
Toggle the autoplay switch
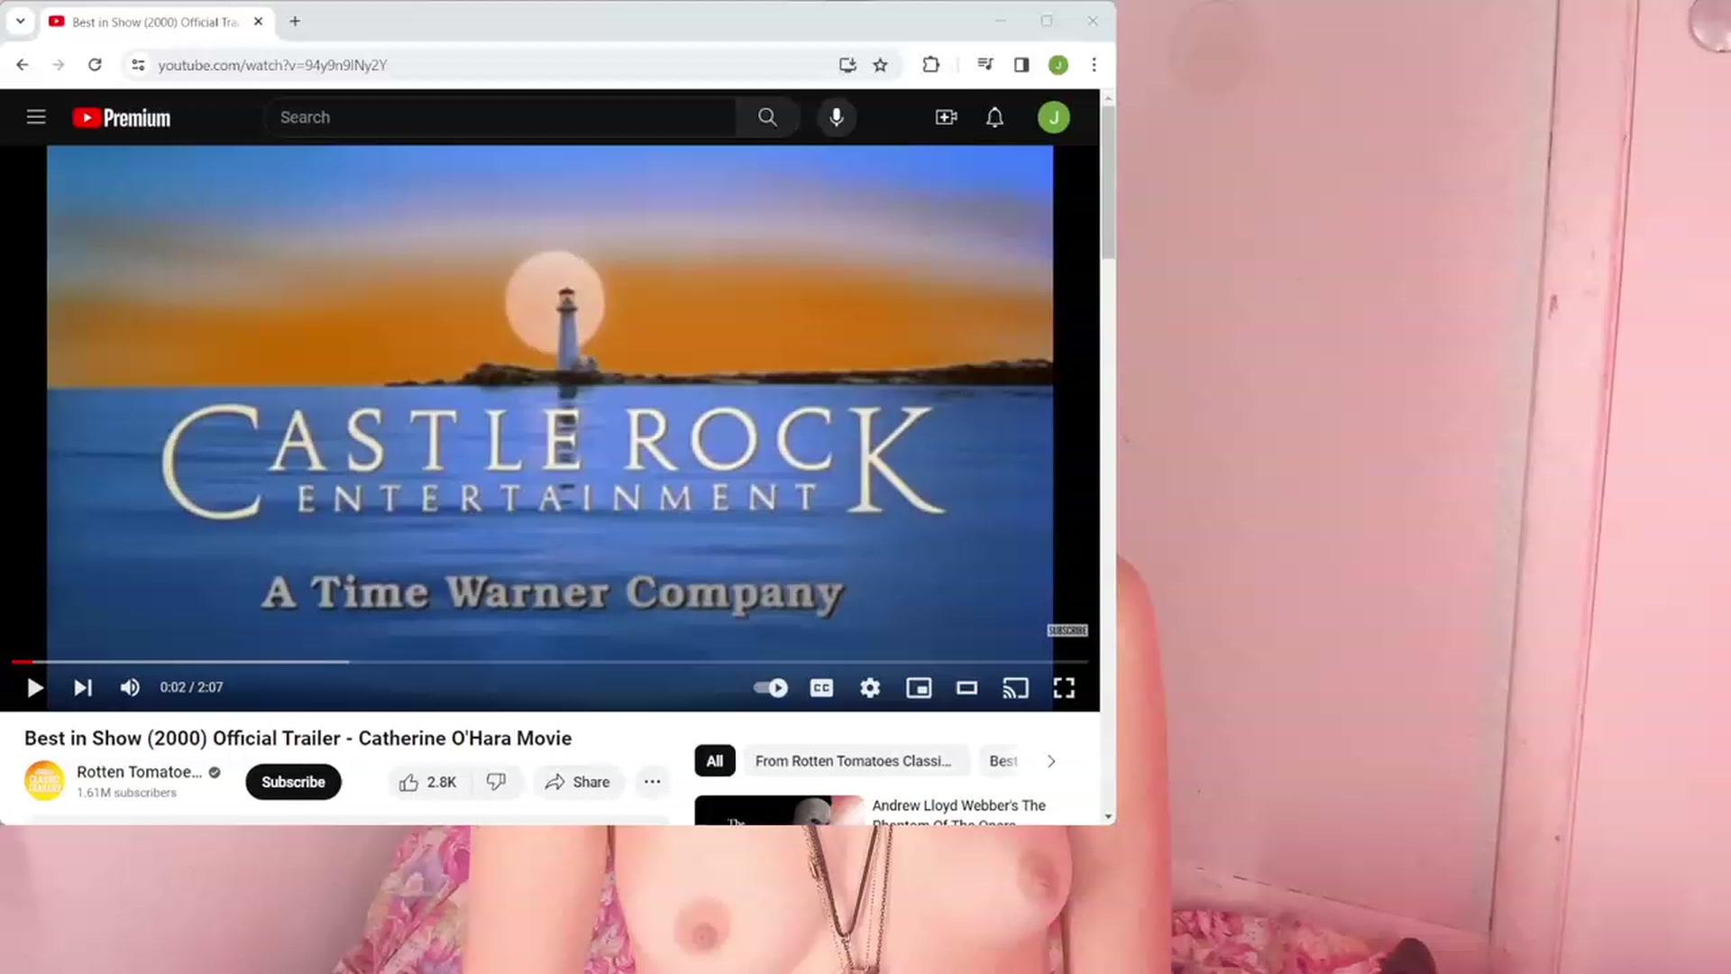tap(771, 688)
